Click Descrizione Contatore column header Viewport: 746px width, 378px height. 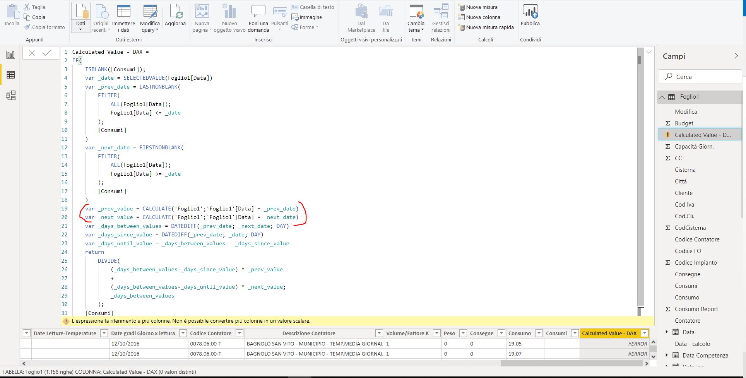[309, 333]
